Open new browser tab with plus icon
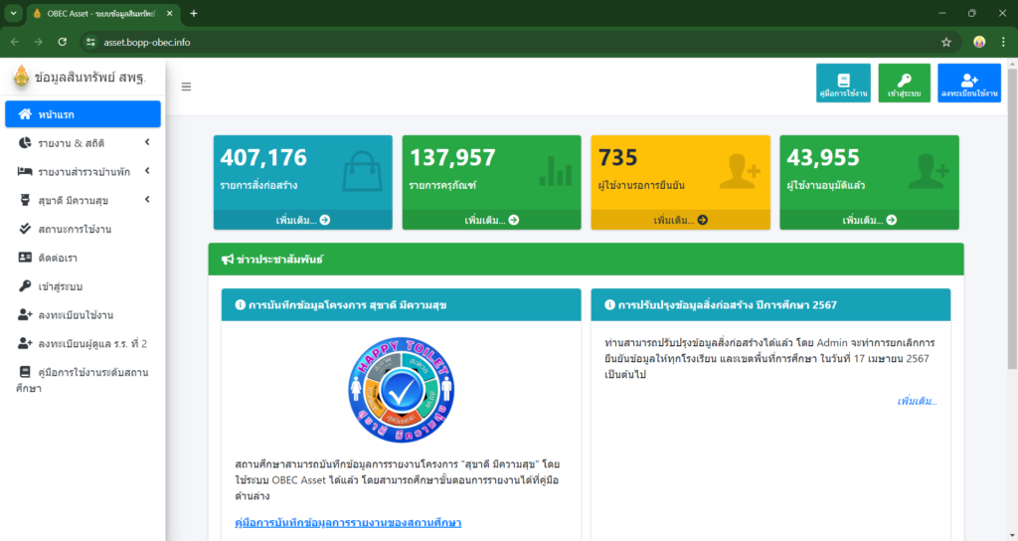This screenshot has height=541, width=1018. (194, 13)
